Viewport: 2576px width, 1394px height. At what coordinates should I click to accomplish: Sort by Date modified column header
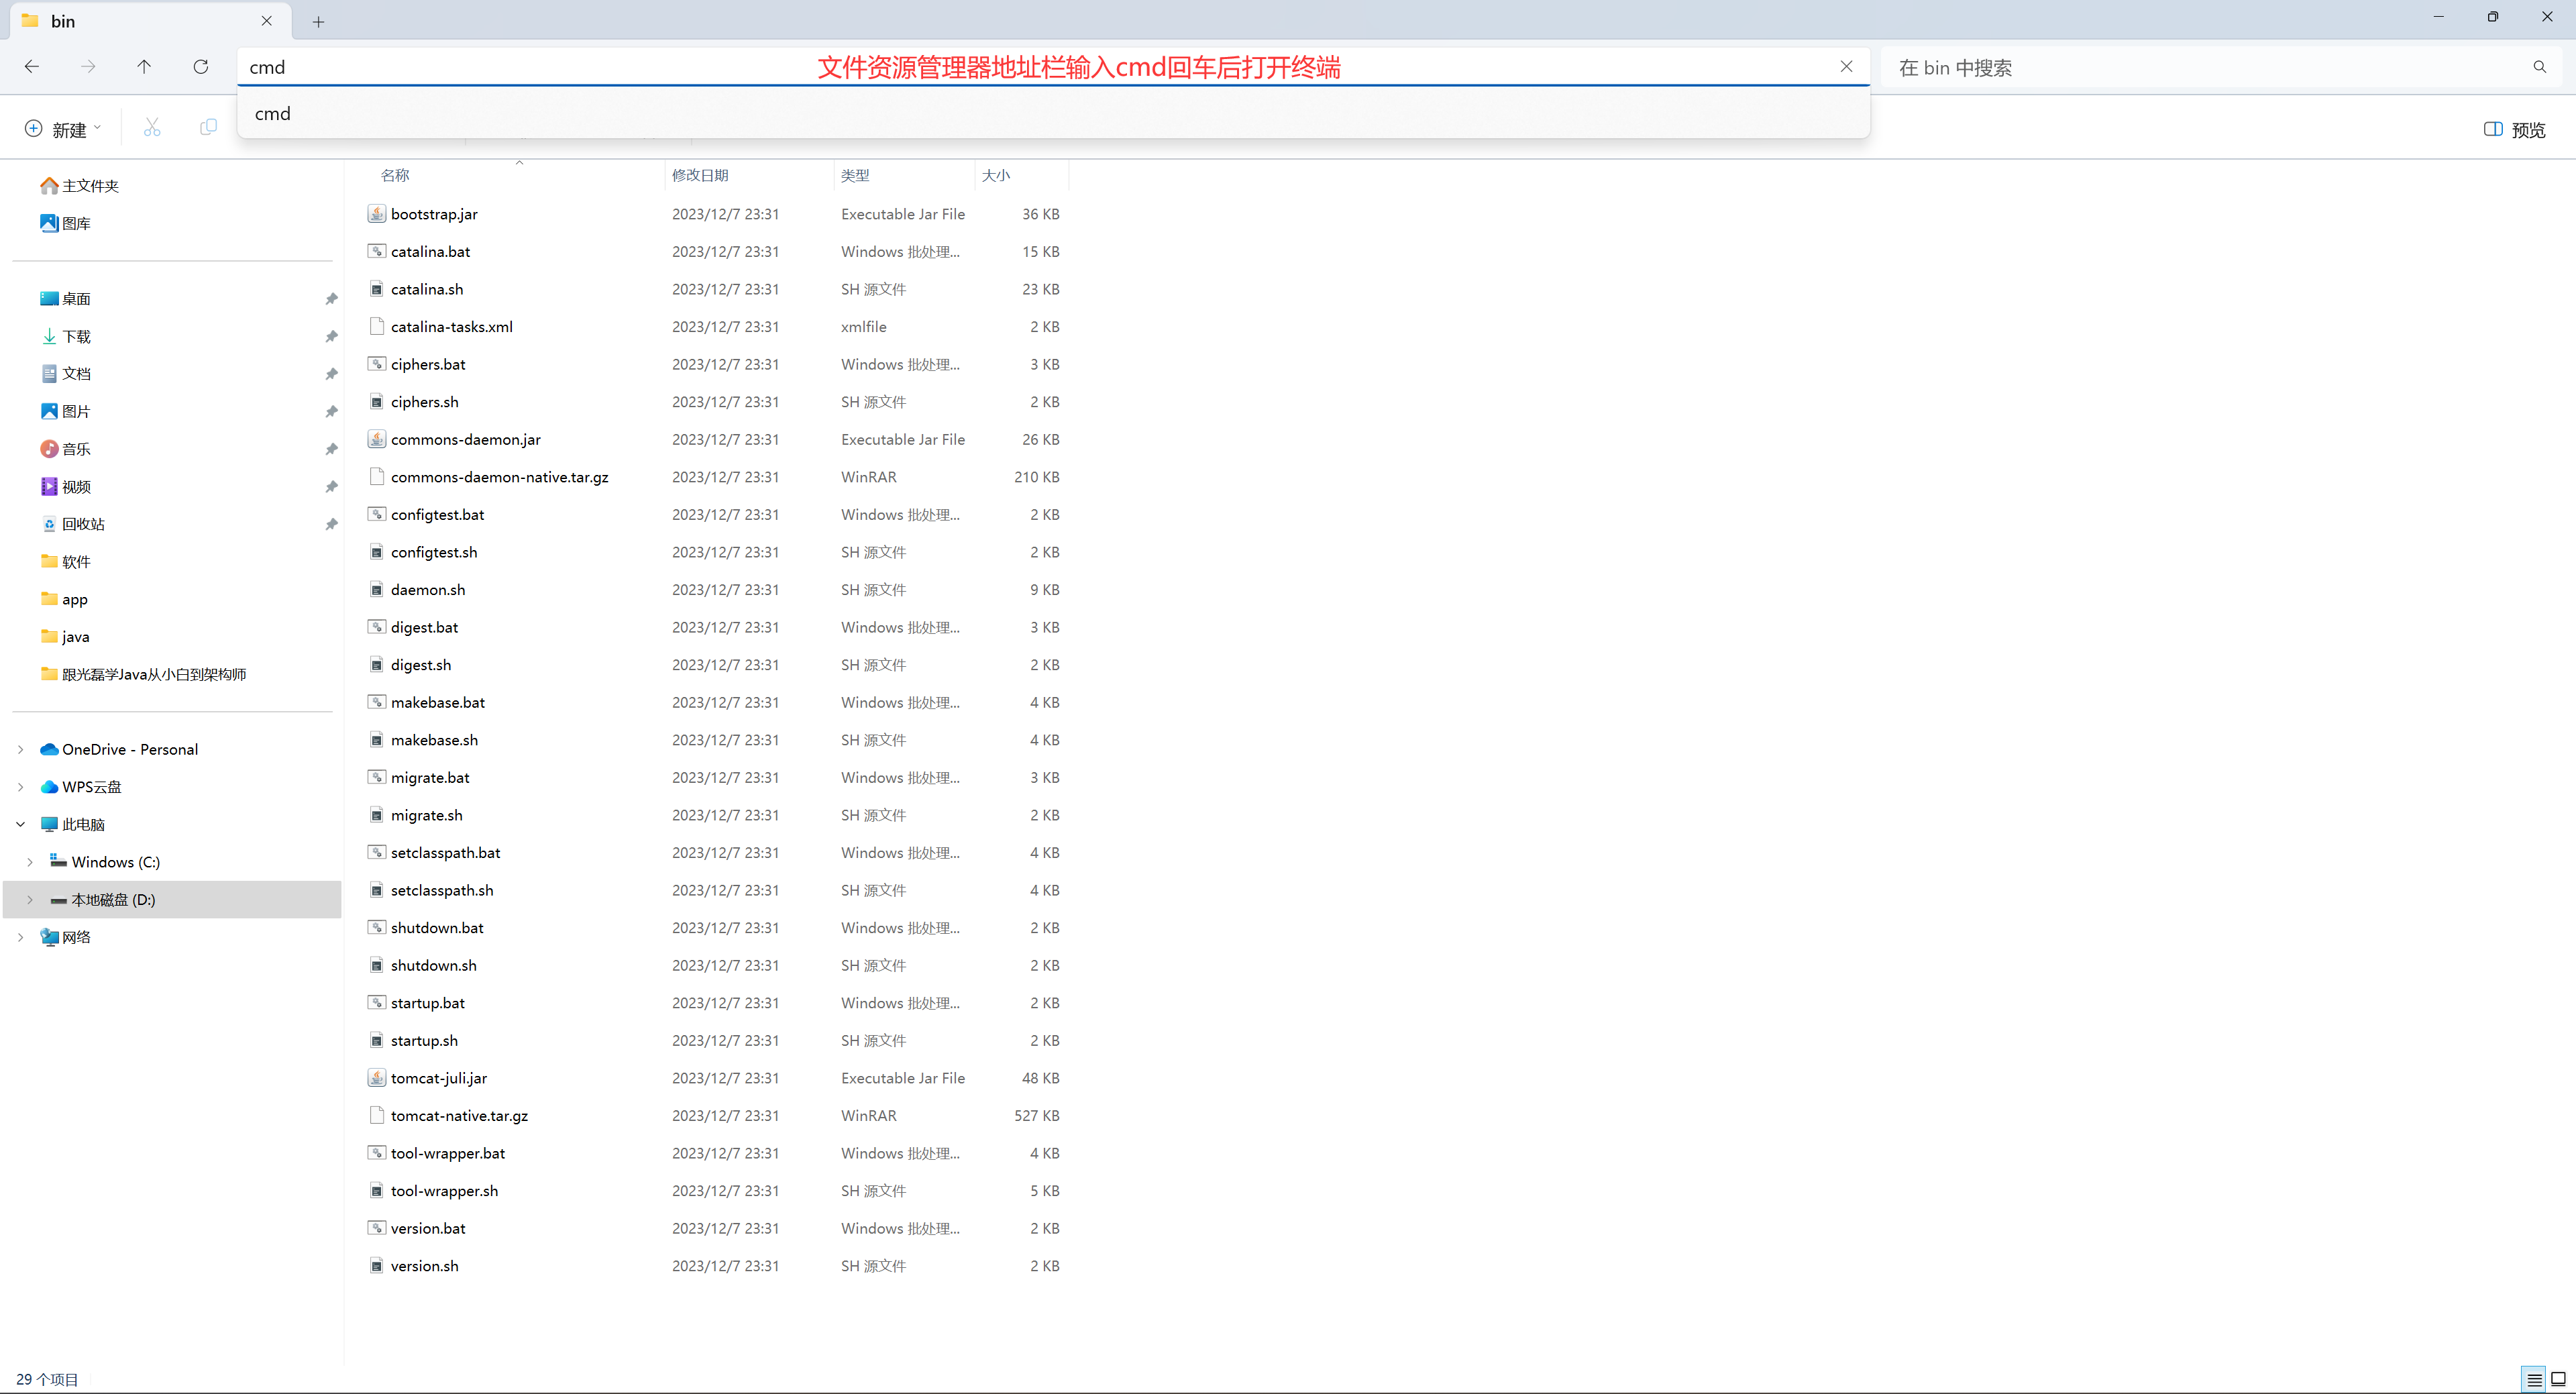pos(700,176)
